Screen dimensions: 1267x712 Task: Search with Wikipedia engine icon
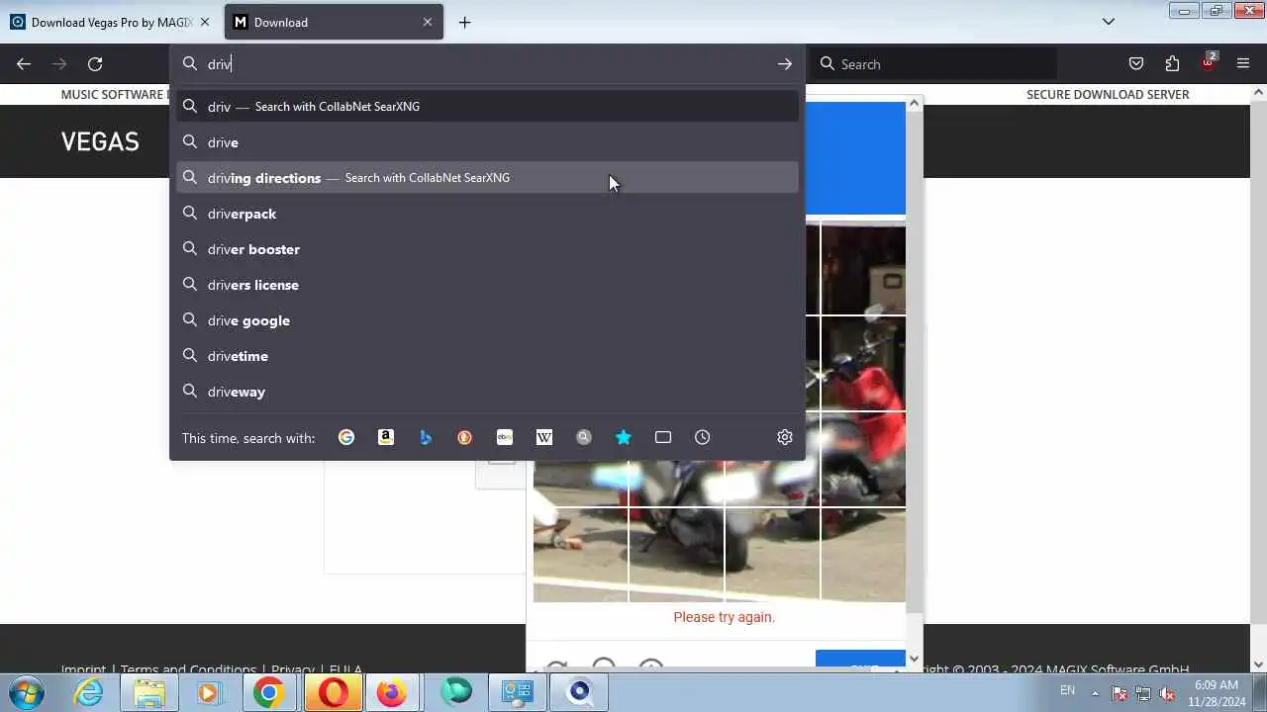[x=544, y=437]
